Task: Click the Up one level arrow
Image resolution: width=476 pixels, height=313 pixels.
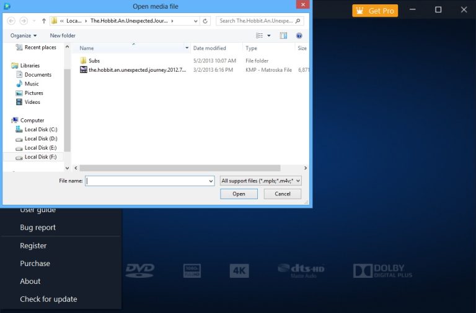Action: coord(44,20)
